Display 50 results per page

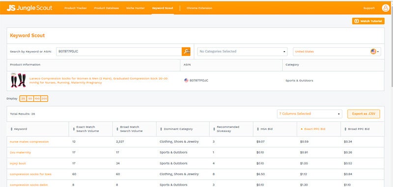click(x=30, y=99)
